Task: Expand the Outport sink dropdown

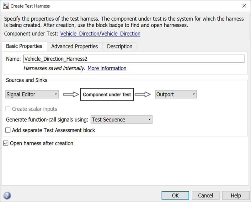Action: 176,94
